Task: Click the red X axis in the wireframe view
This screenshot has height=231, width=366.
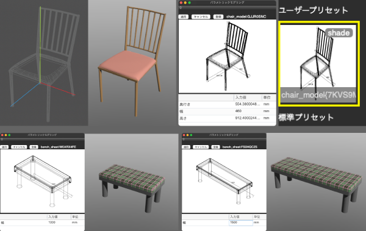Action: (58, 88)
